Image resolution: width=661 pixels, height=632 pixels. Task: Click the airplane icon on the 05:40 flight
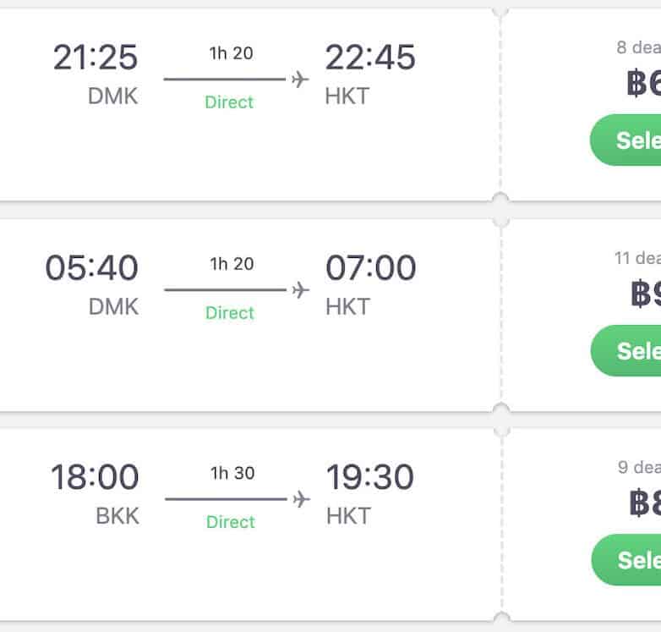pos(300,290)
